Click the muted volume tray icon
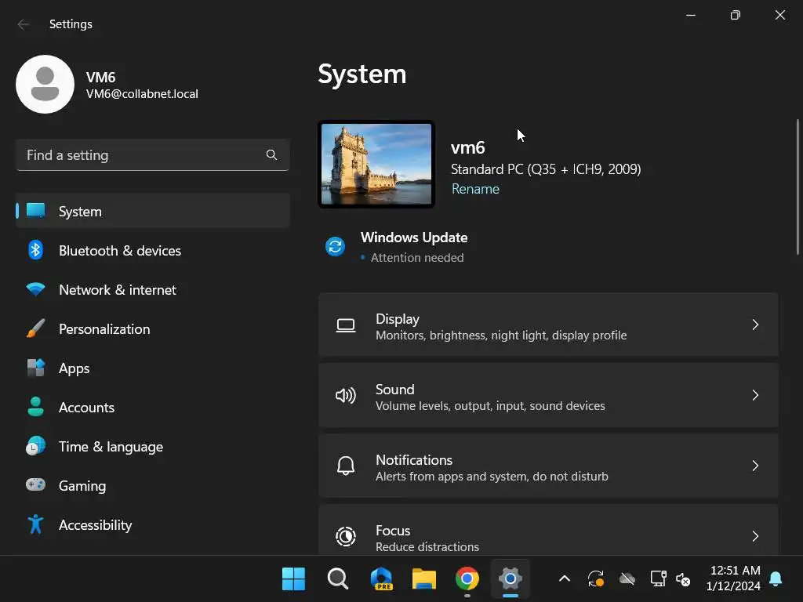Image resolution: width=803 pixels, height=602 pixels. (683, 579)
